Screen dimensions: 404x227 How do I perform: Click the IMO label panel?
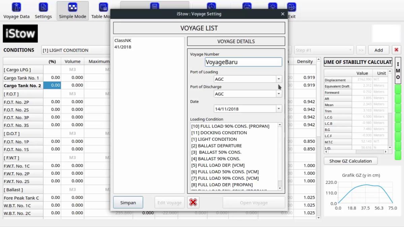coord(398,71)
